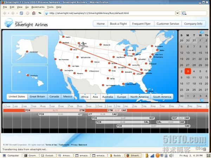Click the Frequent Flyer button
Image resolution: width=211 pixels, height=158 pixels.
(141, 24)
